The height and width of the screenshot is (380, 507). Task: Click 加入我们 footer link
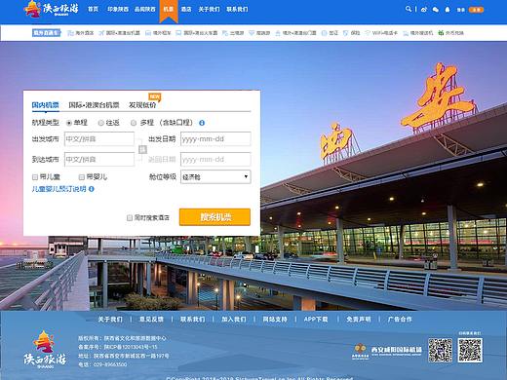234,320
